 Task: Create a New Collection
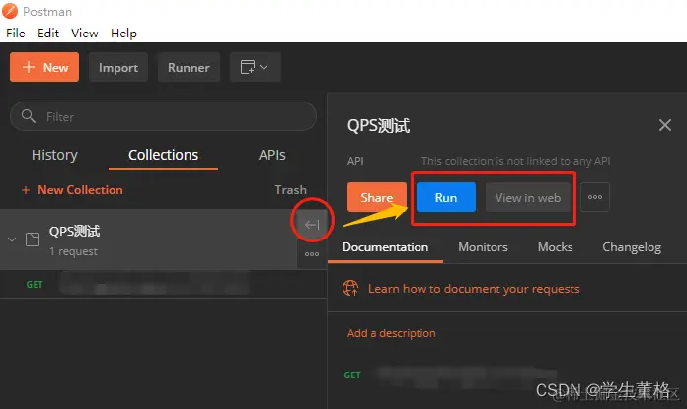72,190
